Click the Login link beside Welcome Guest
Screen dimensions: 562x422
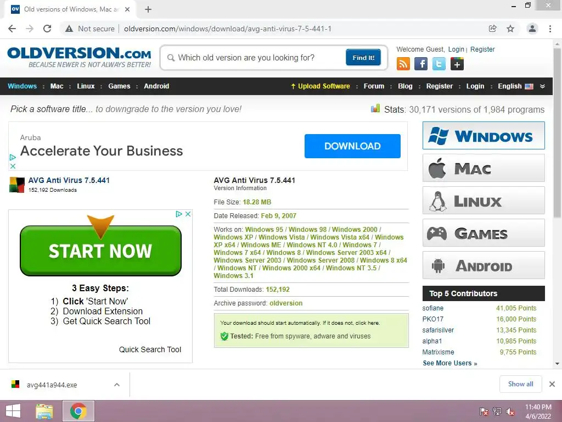point(456,49)
